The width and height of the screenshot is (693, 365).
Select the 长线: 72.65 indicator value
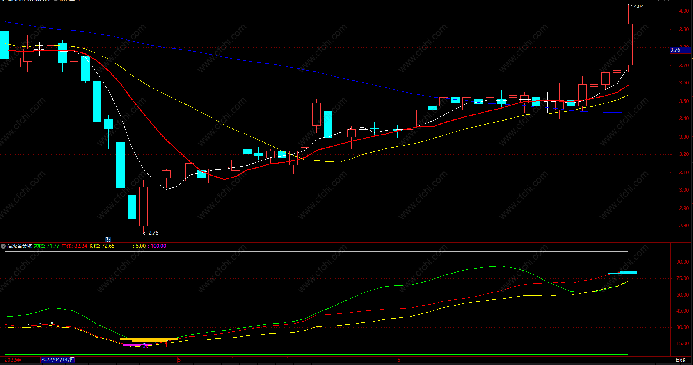(102, 246)
